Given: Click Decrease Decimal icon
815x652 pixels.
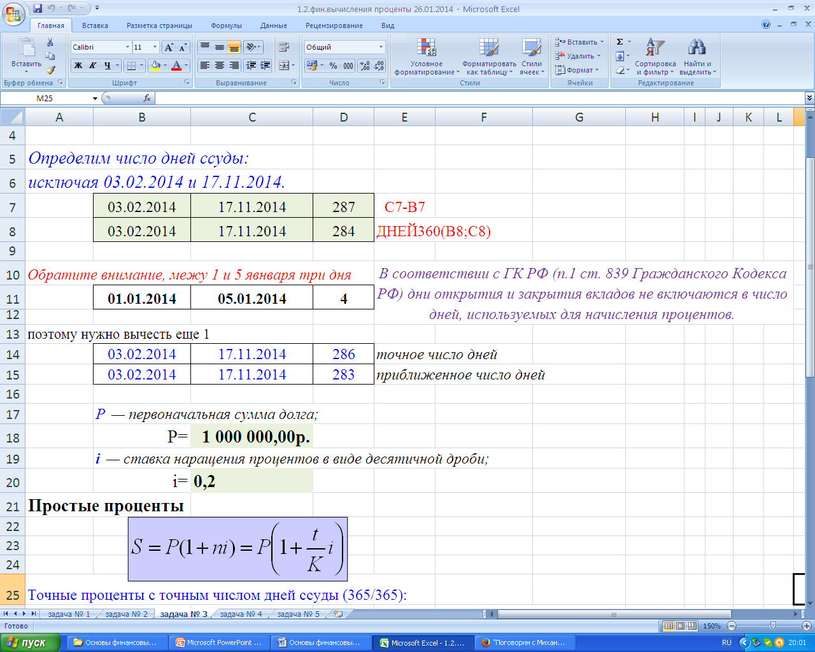Looking at the screenshot, I should pos(379,65).
